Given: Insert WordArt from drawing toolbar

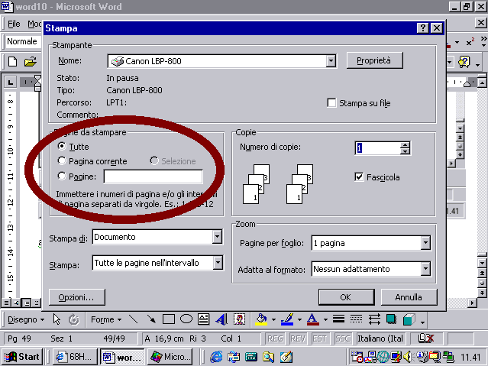Looking at the screenshot, I should point(221,319).
